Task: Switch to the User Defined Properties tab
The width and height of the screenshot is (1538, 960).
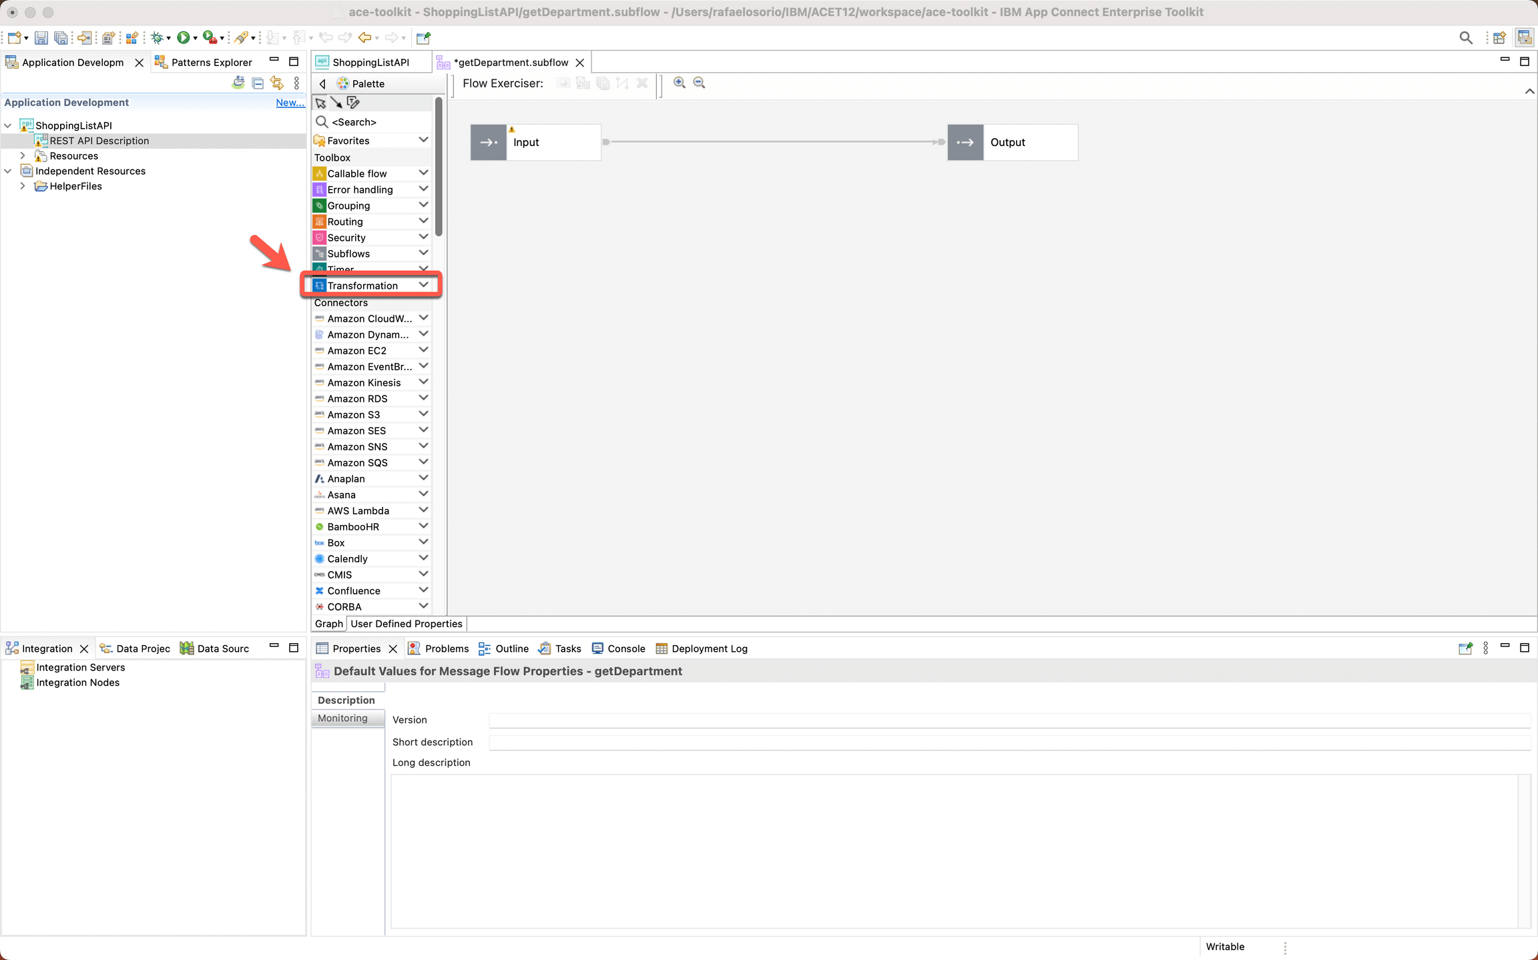Action: [x=405, y=624]
